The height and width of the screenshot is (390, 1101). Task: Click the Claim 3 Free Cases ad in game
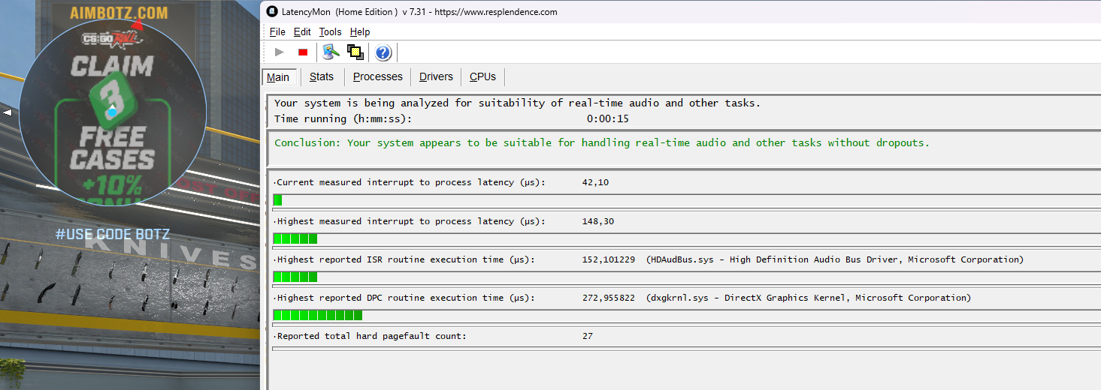[x=113, y=112]
